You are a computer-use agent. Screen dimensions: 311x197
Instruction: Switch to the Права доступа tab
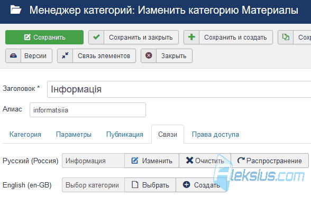pos(215,135)
